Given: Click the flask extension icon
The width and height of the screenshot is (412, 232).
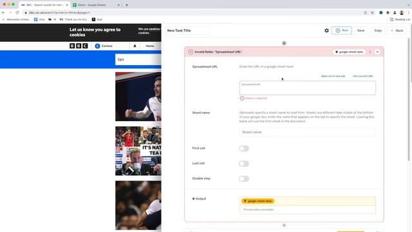Looking at the screenshot, I should 395,13.
